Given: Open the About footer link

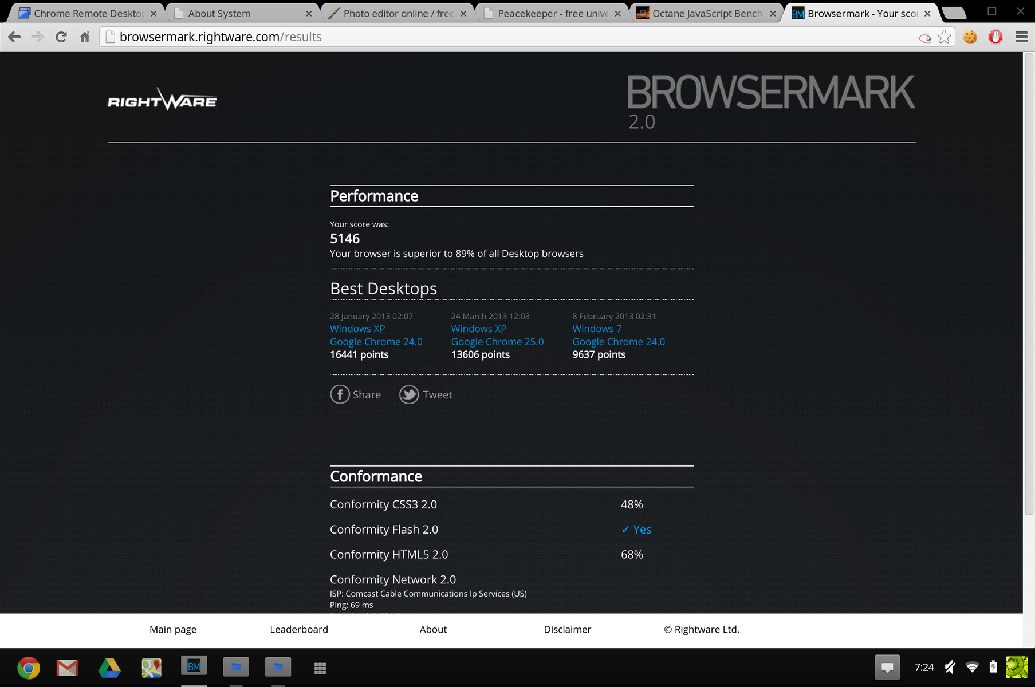Looking at the screenshot, I should 433,629.
